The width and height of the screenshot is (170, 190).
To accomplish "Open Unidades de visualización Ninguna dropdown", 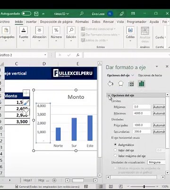I will point(156,162).
